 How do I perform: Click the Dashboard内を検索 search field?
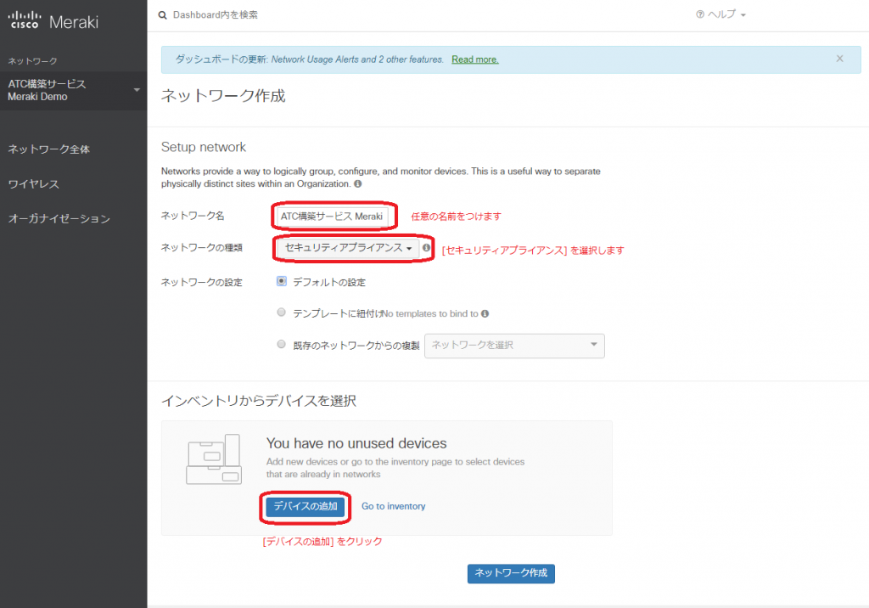215,15
